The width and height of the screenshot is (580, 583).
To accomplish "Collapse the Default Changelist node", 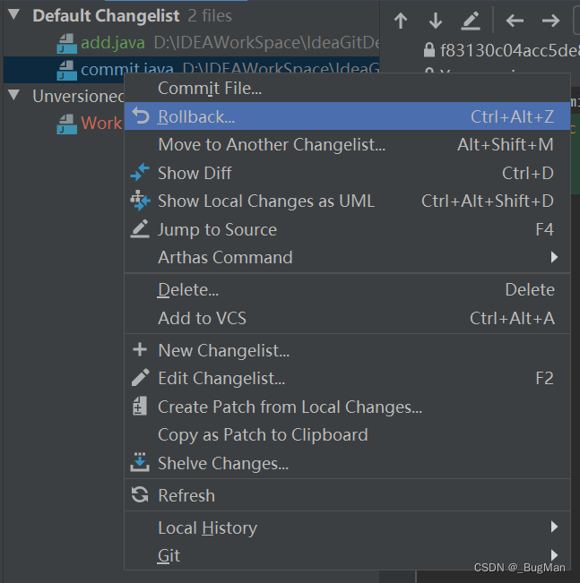I will pyautogui.click(x=13, y=14).
